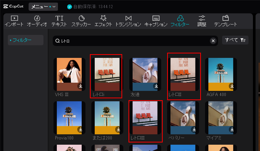This screenshot has height=151, width=260.
Task: Open the オーディオ (Audio) panel
Action: click(37, 21)
